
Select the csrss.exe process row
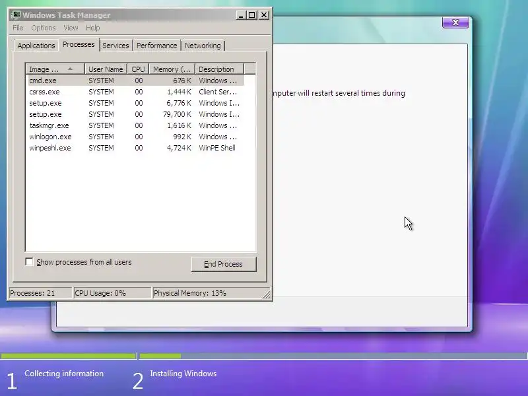[135, 92]
